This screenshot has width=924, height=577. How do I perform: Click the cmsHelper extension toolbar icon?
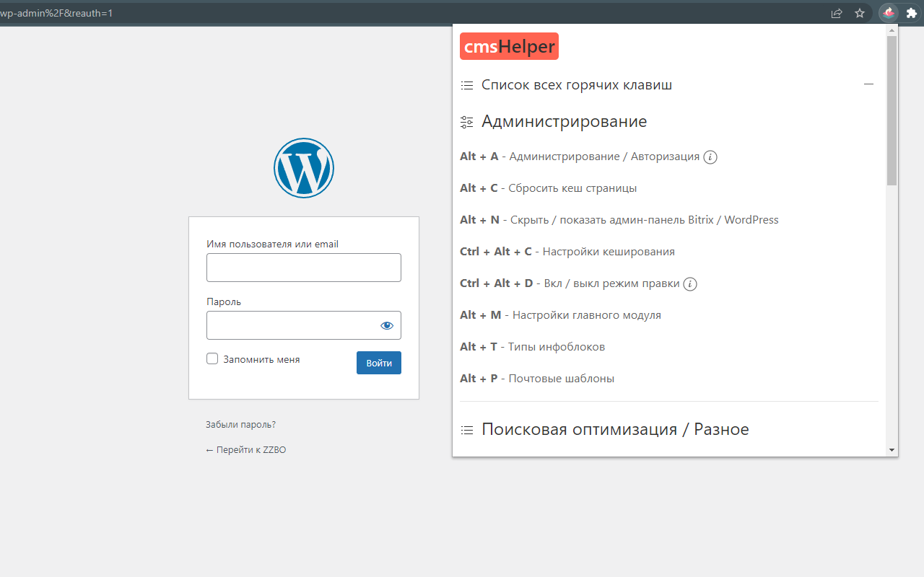click(889, 13)
